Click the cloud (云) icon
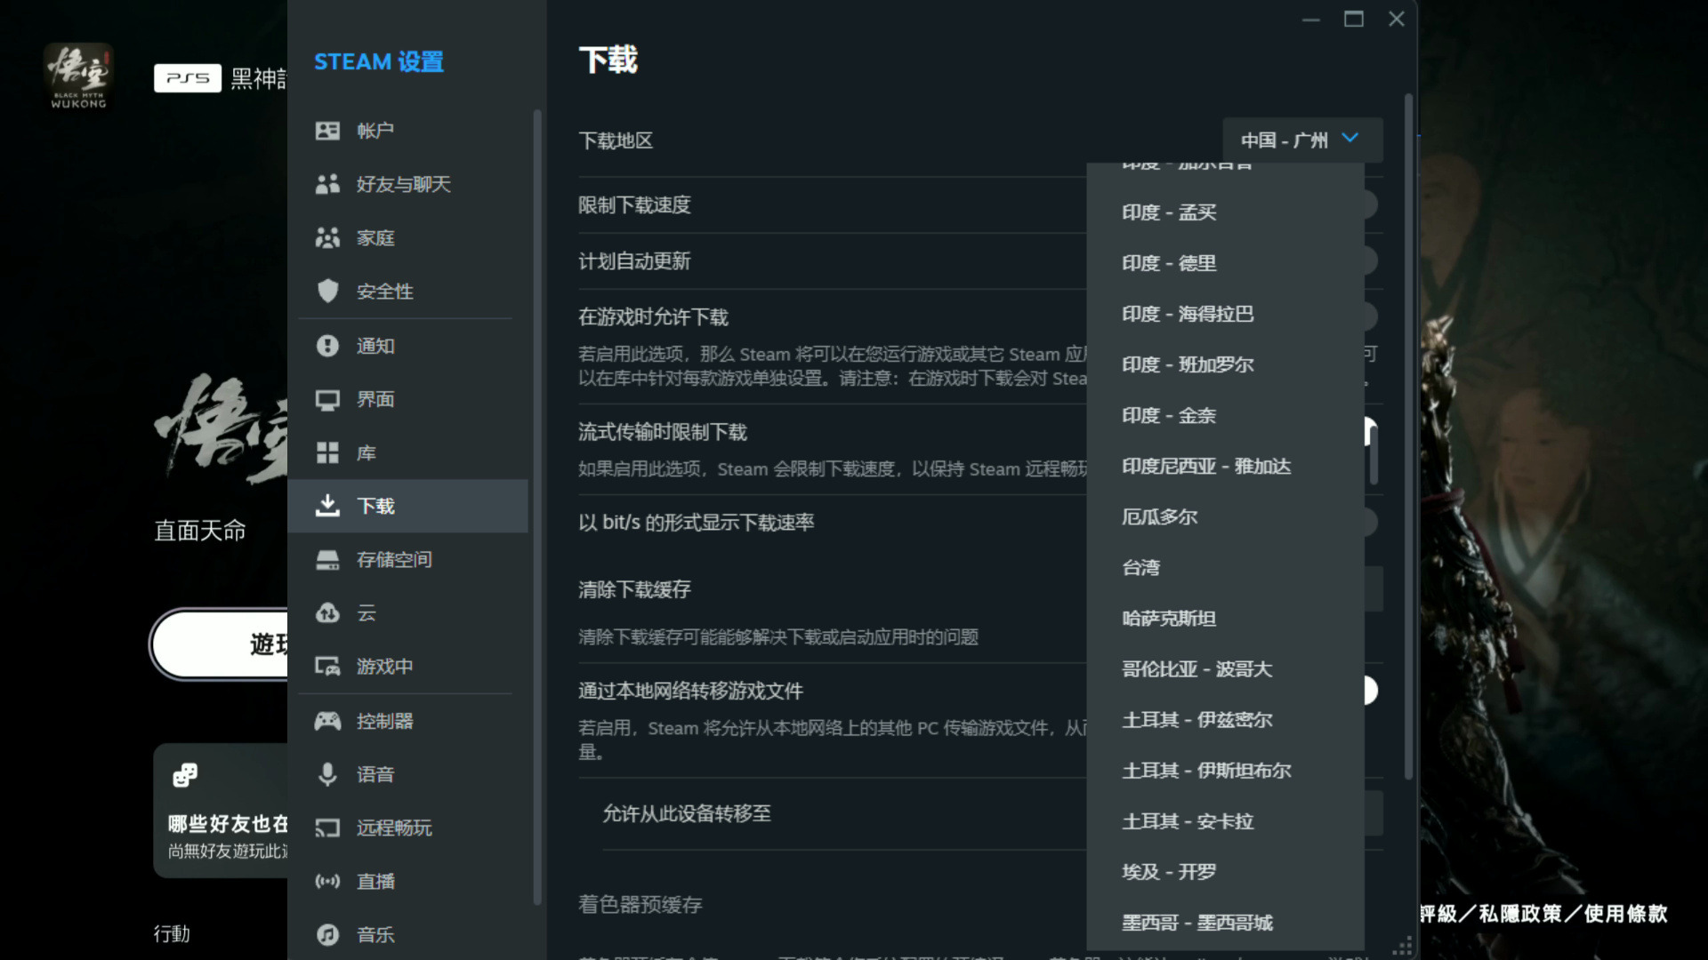Screen dimensions: 1708x960 coord(327,613)
